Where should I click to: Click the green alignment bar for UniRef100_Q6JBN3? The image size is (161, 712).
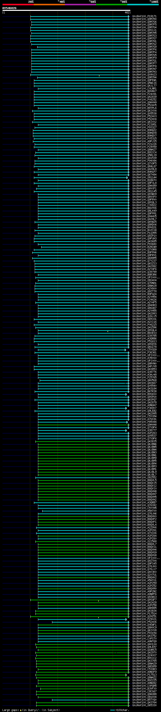tap(84, 452)
